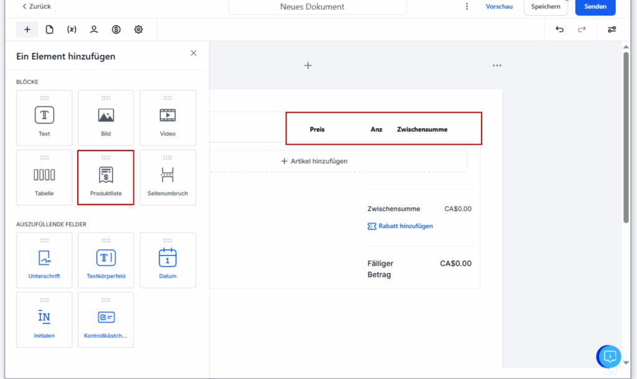637x379 pixels.
Task: Select the Datum field
Action: point(168,260)
